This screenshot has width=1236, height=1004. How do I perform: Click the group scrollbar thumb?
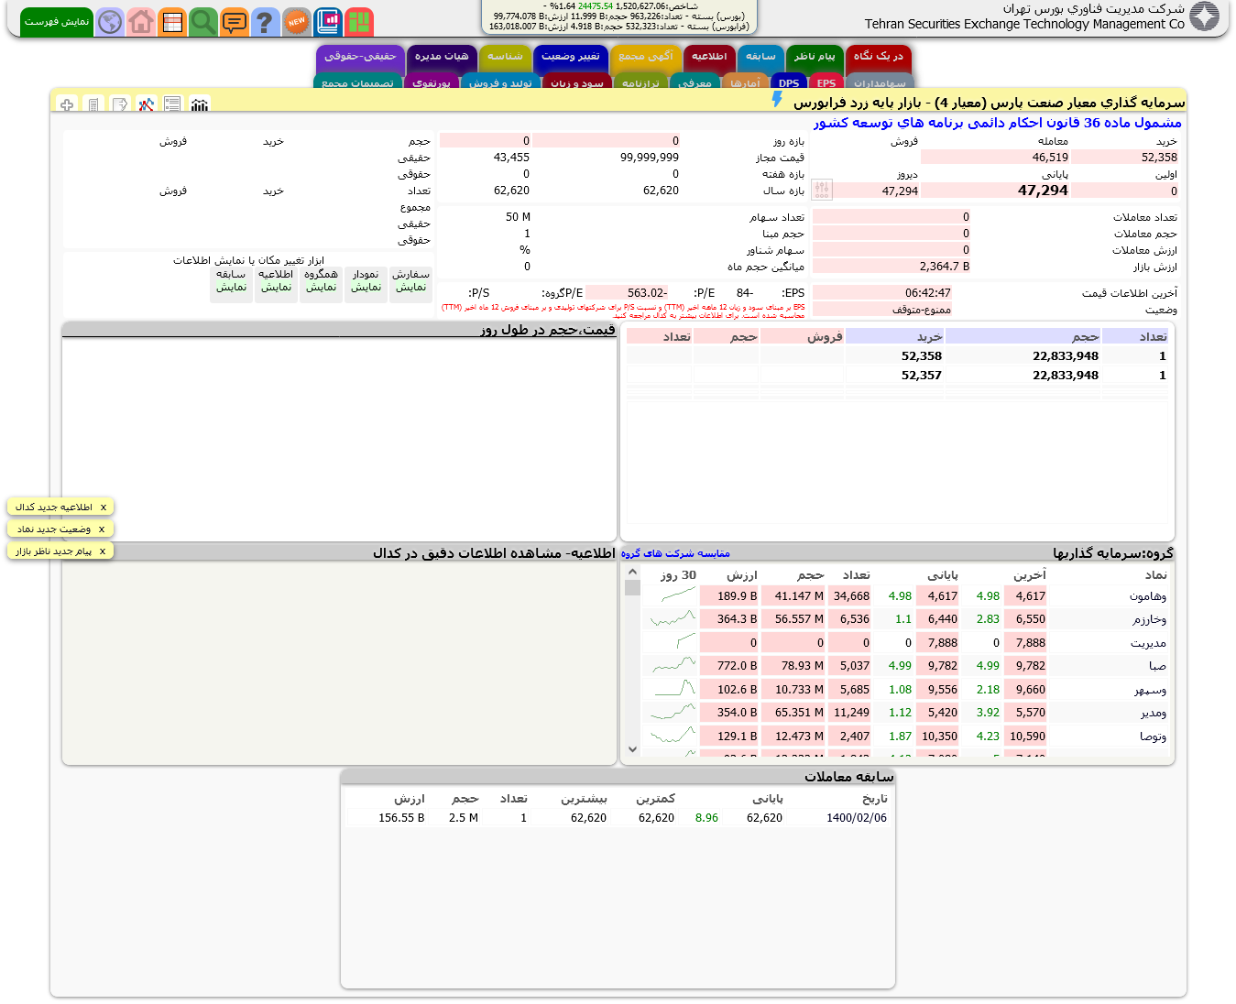tap(632, 587)
